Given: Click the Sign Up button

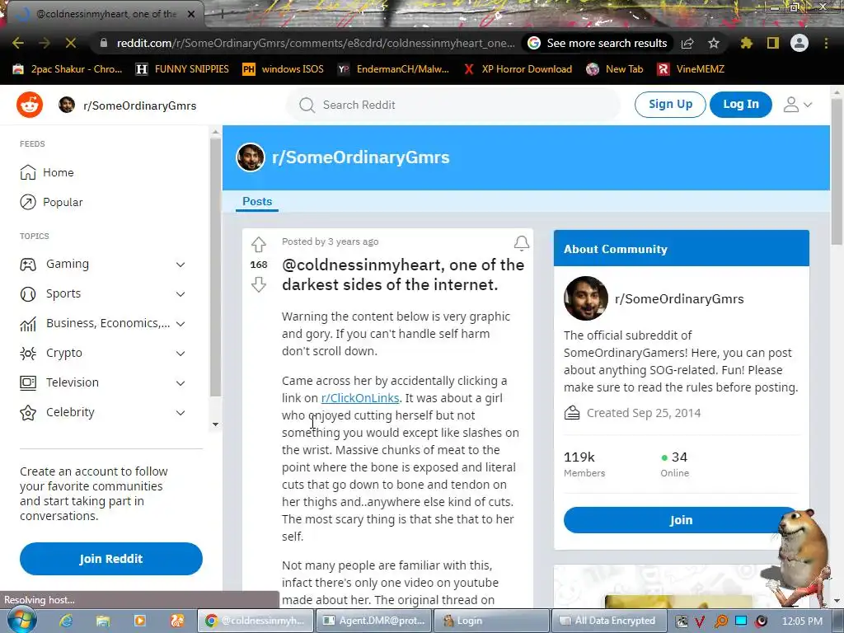Looking at the screenshot, I should pos(670,105).
